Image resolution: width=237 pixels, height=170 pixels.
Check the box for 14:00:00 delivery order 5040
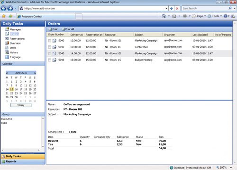49,53
